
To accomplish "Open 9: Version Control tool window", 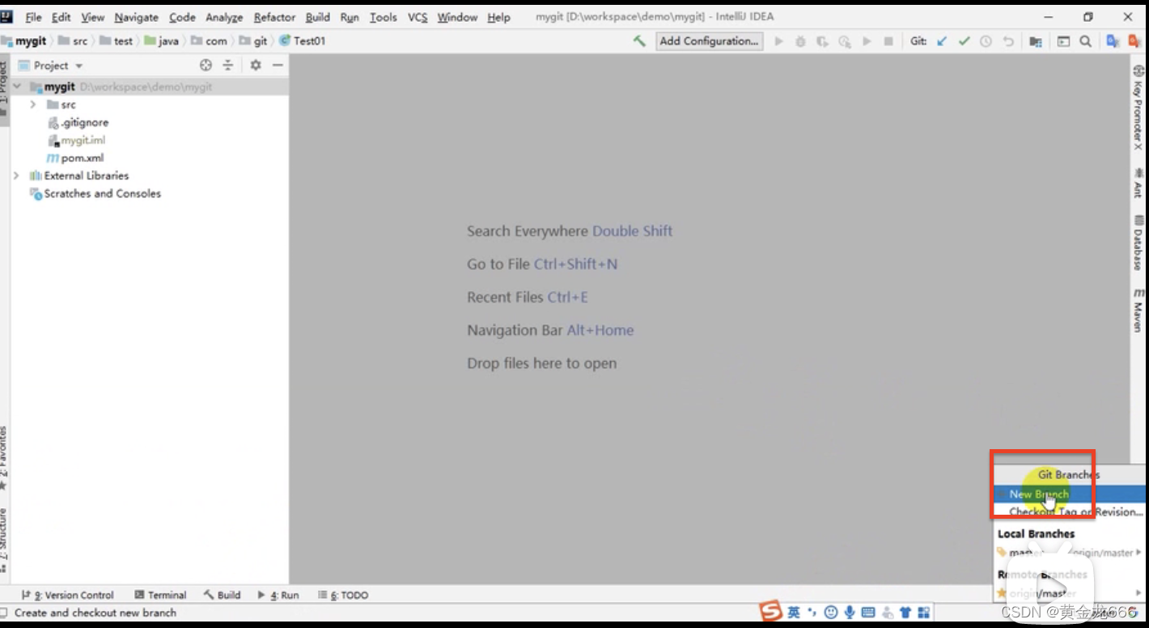I will tap(68, 595).
